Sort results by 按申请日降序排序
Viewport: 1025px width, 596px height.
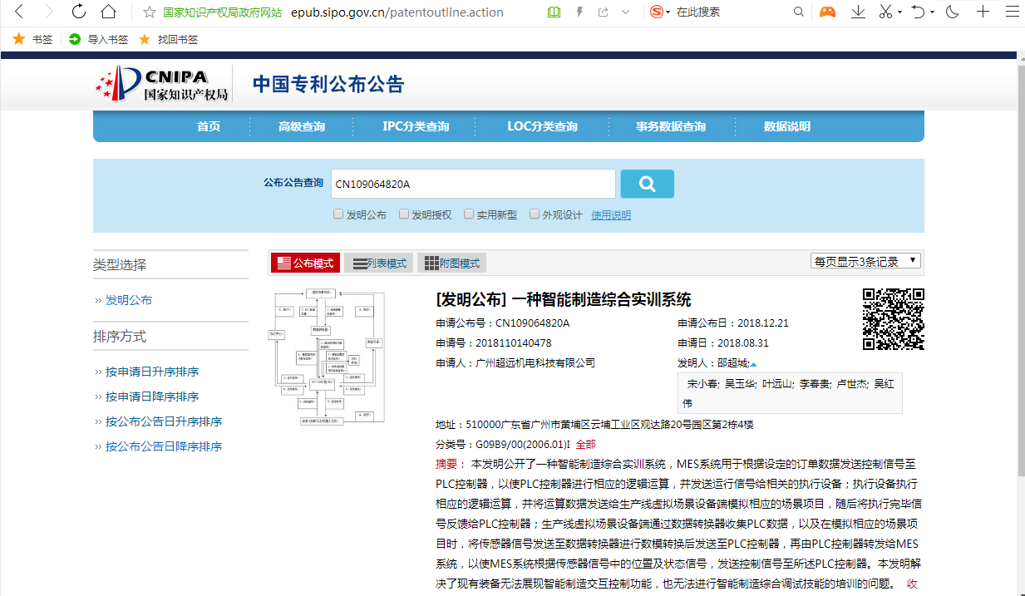click(152, 397)
